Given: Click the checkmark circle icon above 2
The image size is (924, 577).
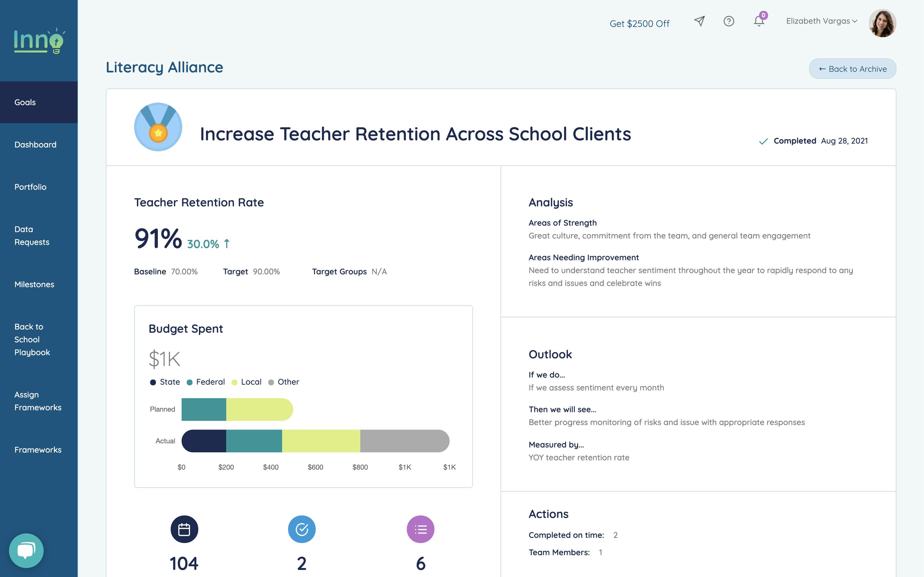Looking at the screenshot, I should pyautogui.click(x=302, y=529).
